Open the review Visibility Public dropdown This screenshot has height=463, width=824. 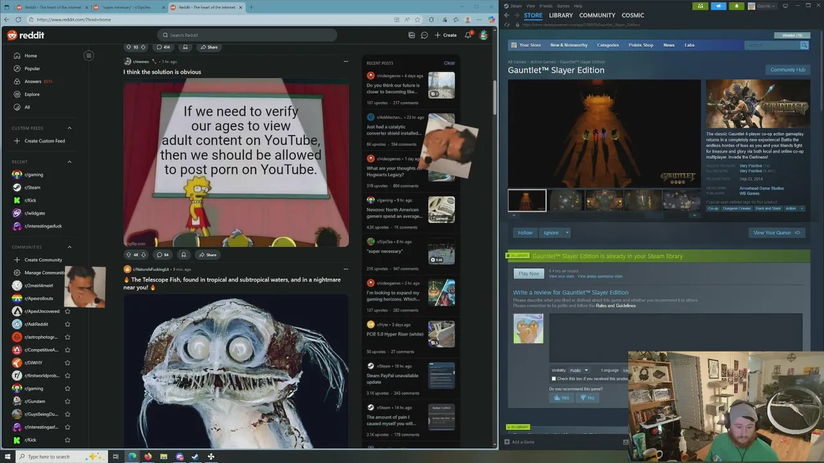(x=579, y=370)
